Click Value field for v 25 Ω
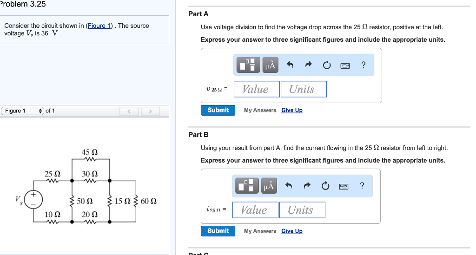476x255 pixels. pyautogui.click(x=257, y=89)
